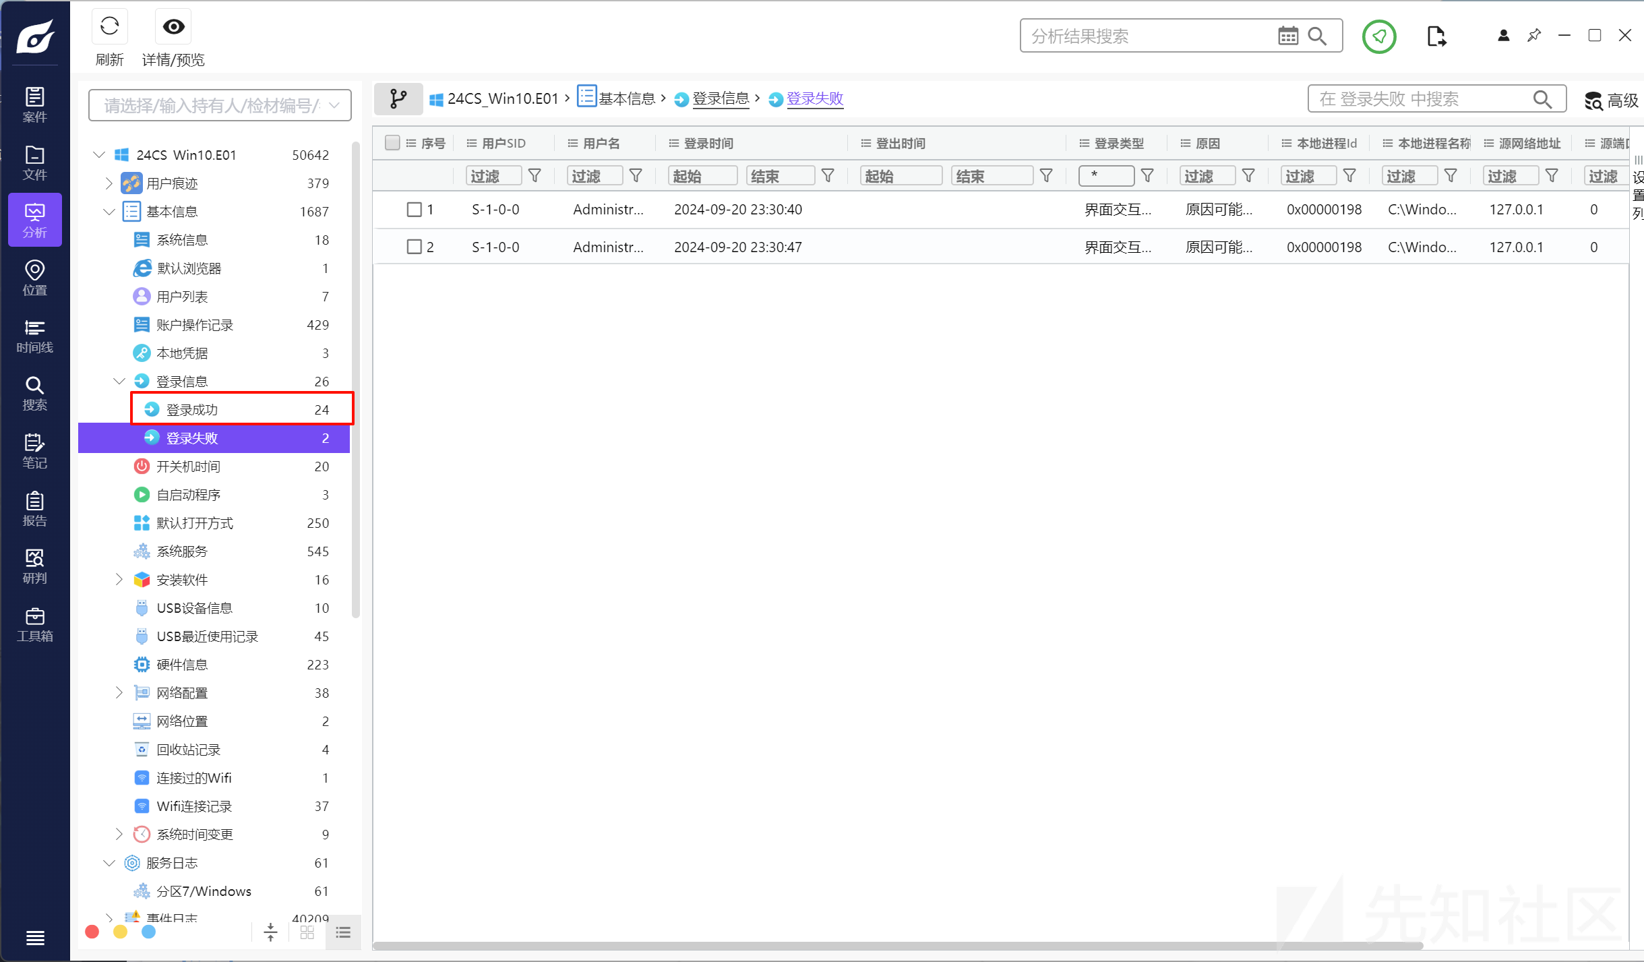Click the 用户SID 过滤 filter field

(493, 176)
